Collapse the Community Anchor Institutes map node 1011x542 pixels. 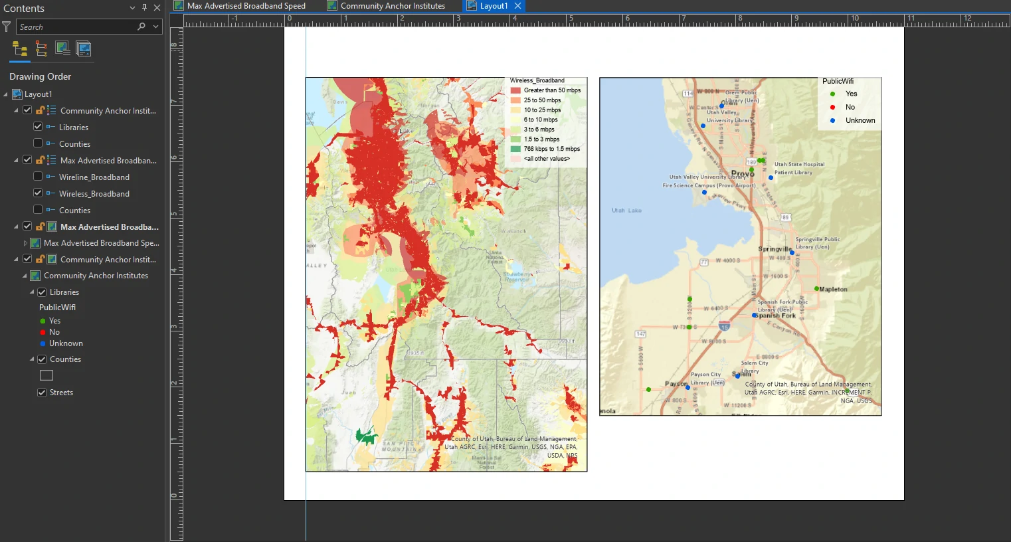click(25, 276)
